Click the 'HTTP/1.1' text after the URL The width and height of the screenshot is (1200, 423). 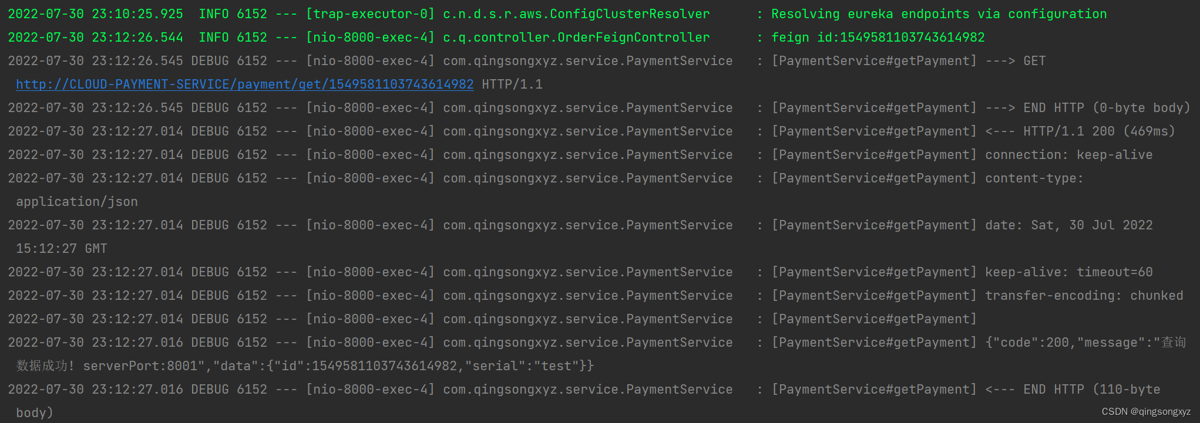tap(512, 84)
